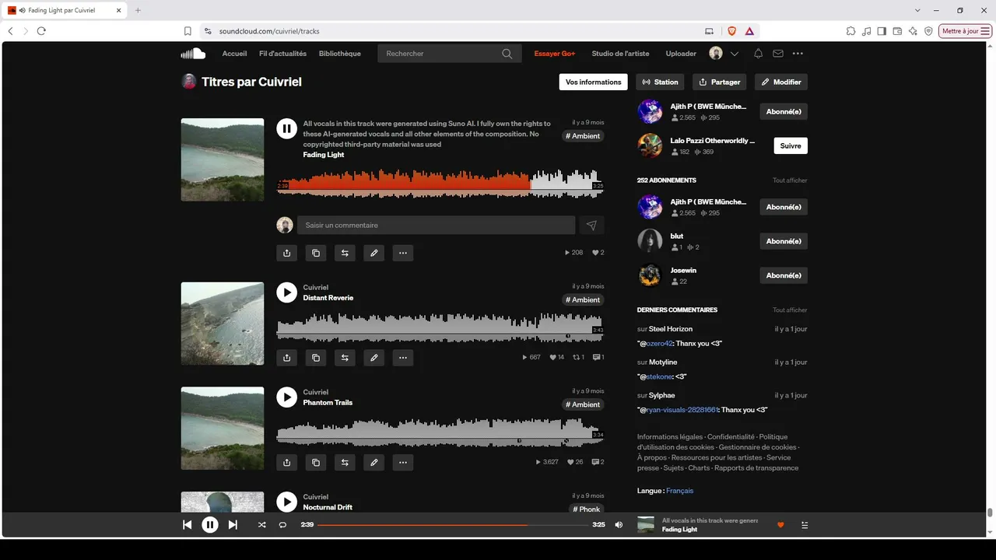The width and height of the screenshot is (996, 560).
Task: Seek within the Fading Light waveform
Action: point(440,184)
